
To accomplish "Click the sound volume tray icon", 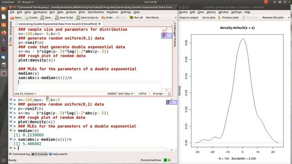I will coord(280,2).
